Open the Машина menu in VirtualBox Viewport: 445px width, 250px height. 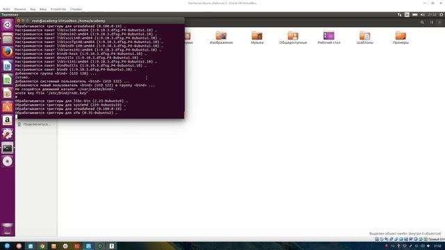(20, 9)
